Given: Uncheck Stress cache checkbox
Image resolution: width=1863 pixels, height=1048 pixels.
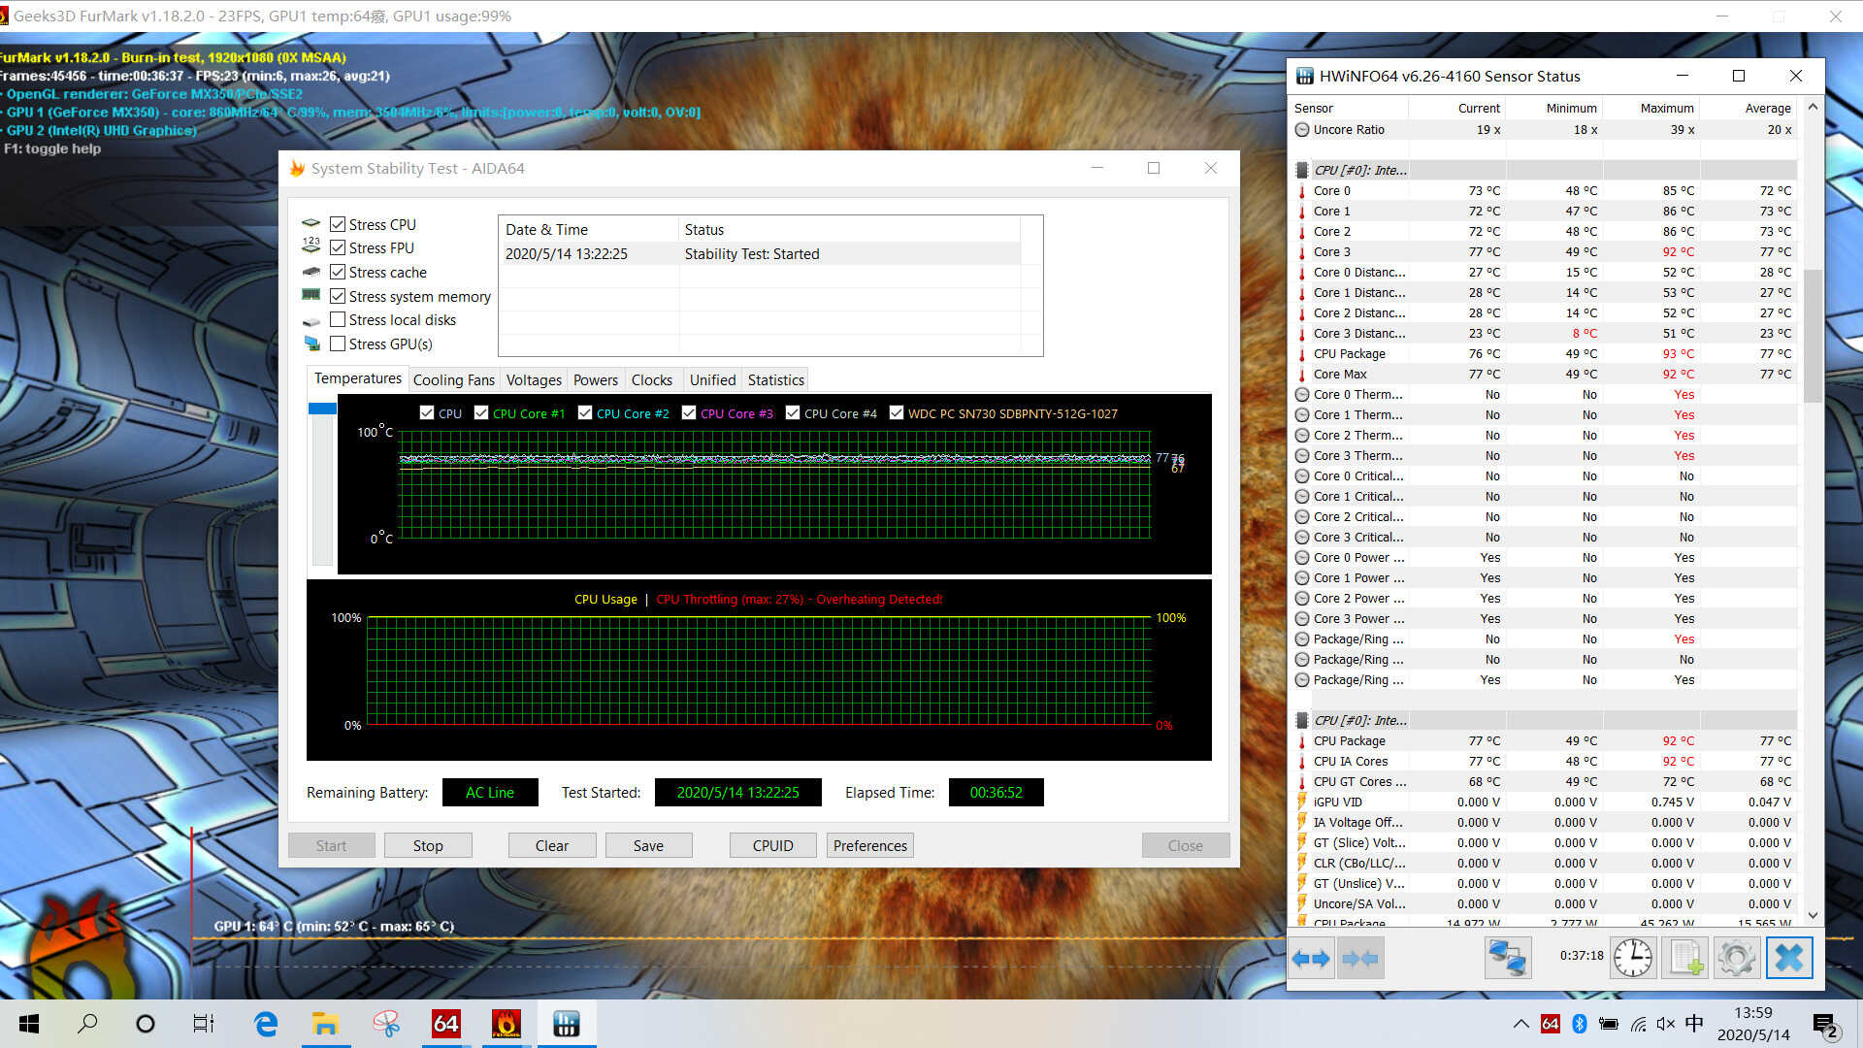Looking at the screenshot, I should (338, 272).
